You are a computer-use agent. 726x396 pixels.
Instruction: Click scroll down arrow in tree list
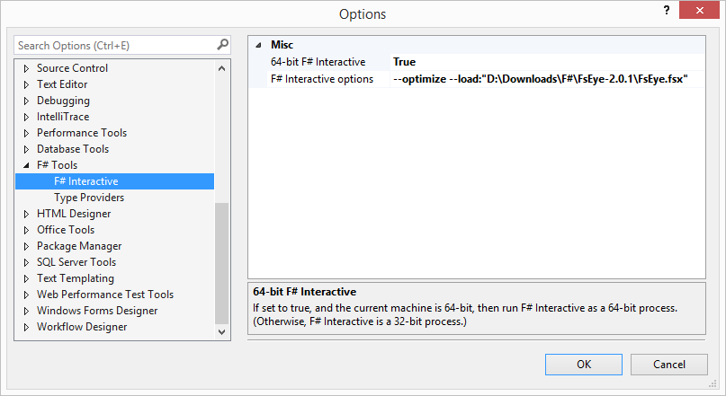[x=222, y=332]
